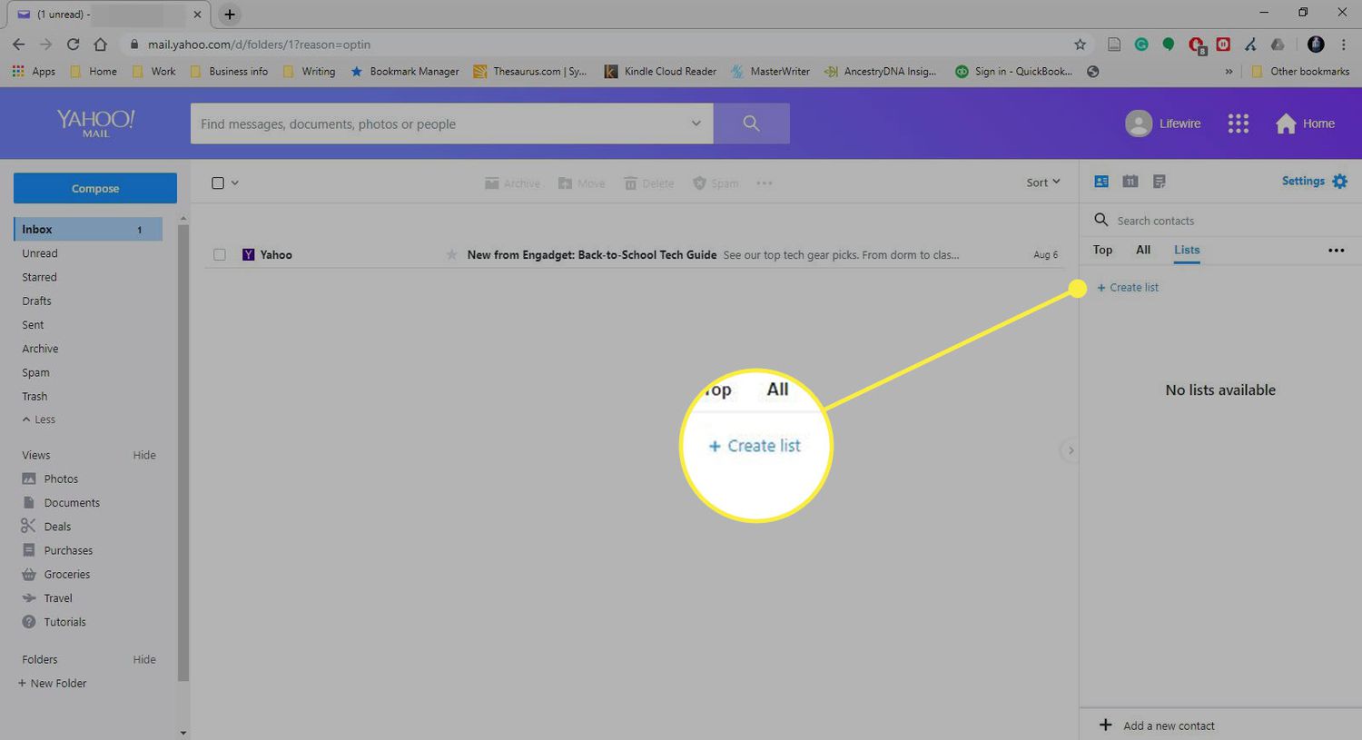Screen dimensions: 1362x740
Task: Select the Contacts card icon
Action: pyautogui.click(x=1100, y=181)
